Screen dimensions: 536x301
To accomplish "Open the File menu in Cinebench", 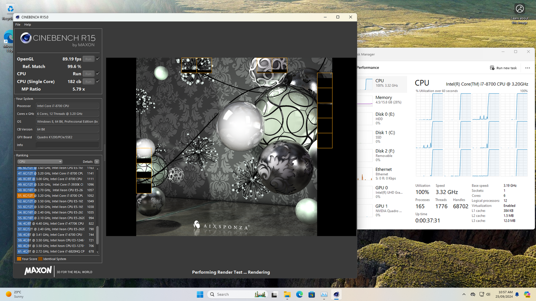I will tap(18, 24).
